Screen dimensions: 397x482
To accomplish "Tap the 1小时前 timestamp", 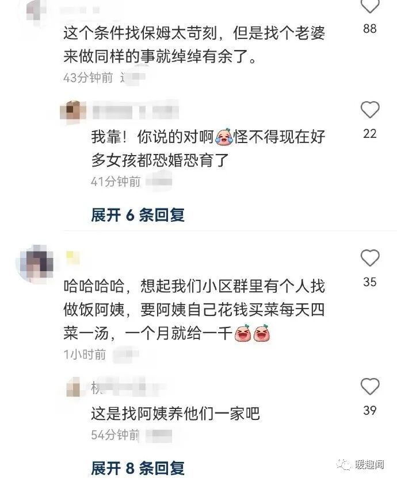I will pyautogui.click(x=85, y=354).
